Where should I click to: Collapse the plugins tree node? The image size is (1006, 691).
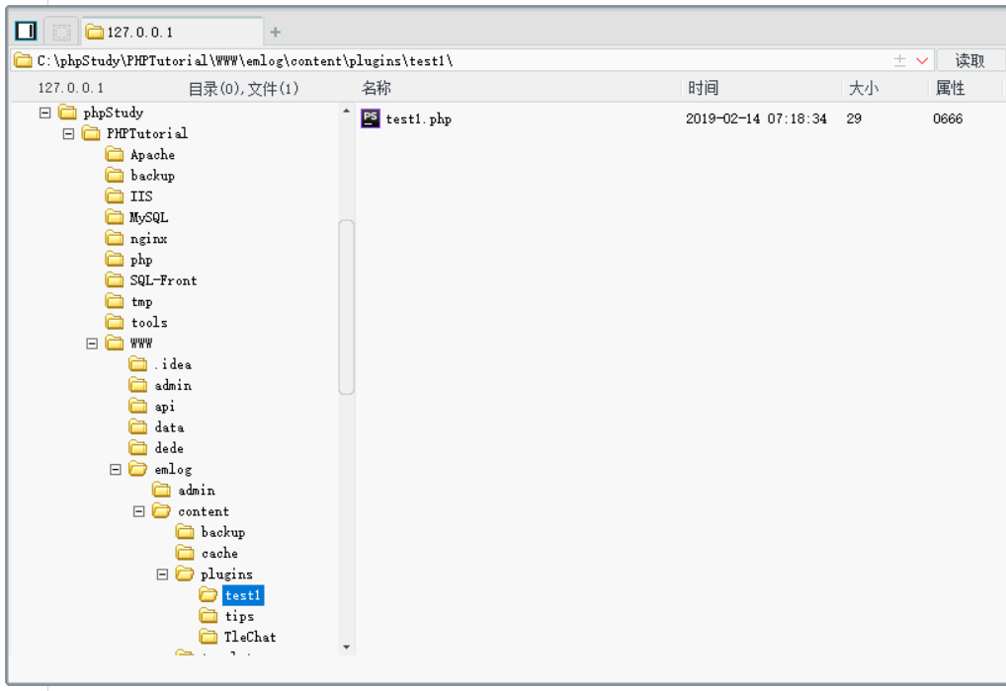click(162, 575)
